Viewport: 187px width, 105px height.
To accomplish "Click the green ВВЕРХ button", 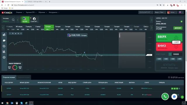I will [169, 38].
